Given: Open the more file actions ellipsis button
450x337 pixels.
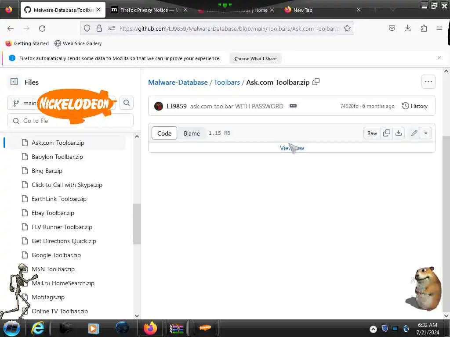Looking at the screenshot, I should [x=428, y=82].
